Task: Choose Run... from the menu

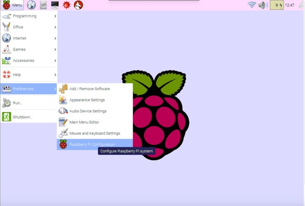Action: (29, 103)
